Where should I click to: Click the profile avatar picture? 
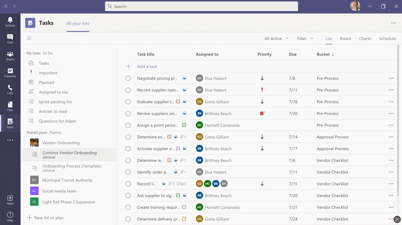tap(355, 6)
